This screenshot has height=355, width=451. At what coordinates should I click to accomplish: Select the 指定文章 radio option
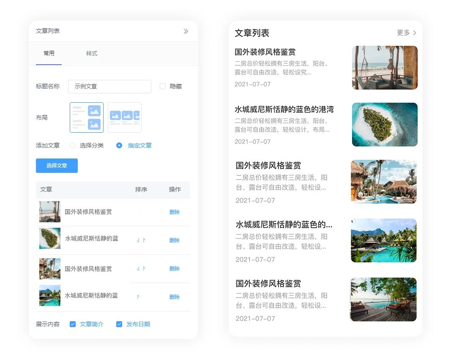(x=119, y=145)
